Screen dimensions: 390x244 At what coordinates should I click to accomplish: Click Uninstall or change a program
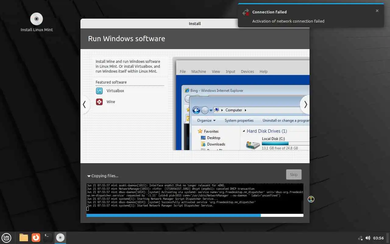pos(286,120)
